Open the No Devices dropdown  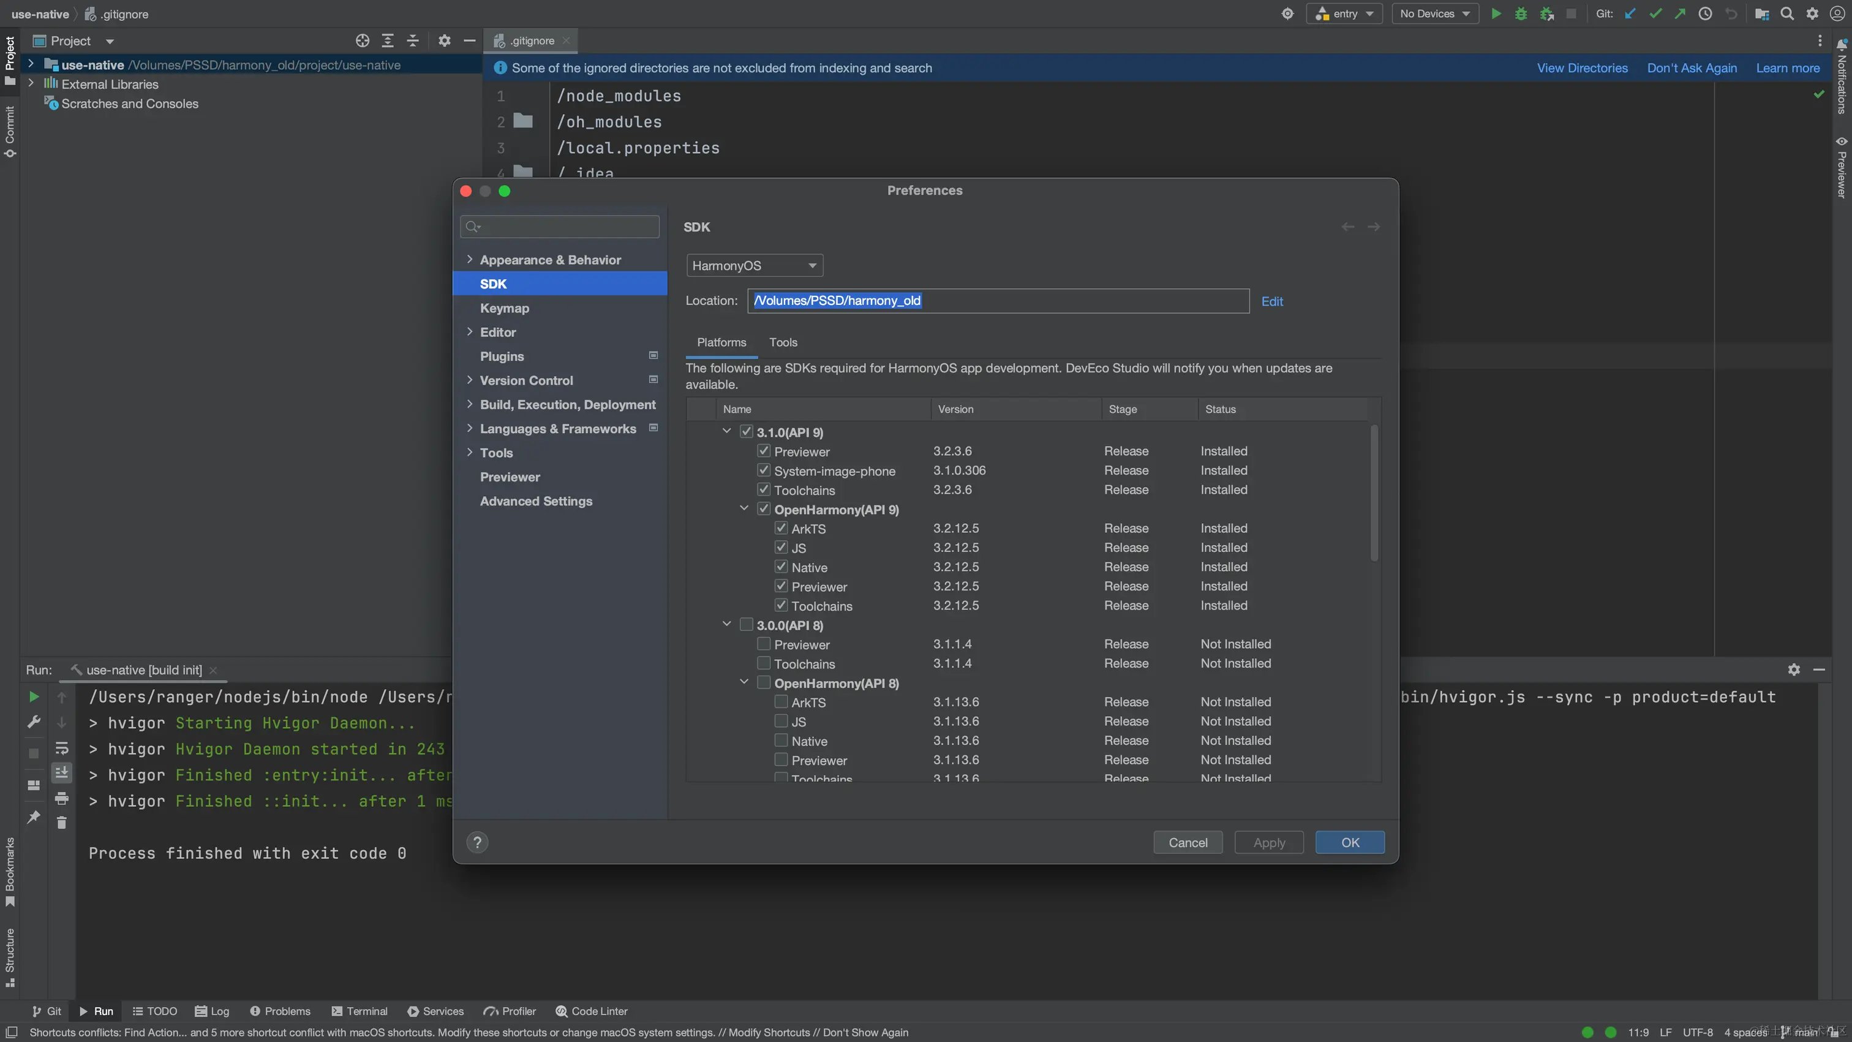pos(1435,13)
